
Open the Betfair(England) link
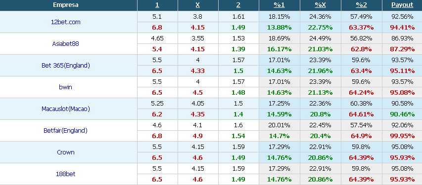click(66, 131)
